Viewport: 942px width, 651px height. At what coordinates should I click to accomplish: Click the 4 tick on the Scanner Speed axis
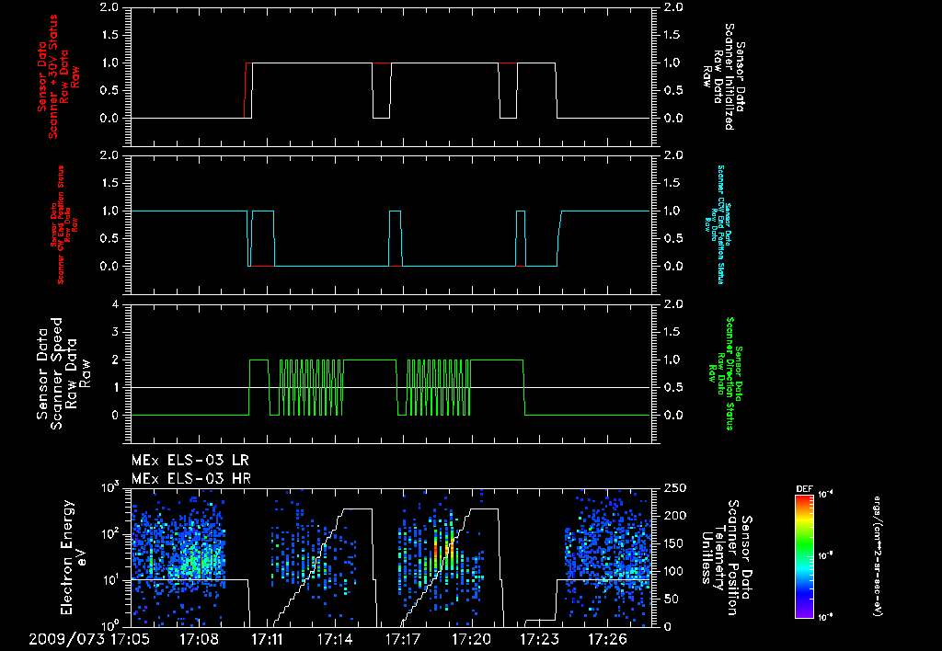pyautogui.click(x=115, y=304)
